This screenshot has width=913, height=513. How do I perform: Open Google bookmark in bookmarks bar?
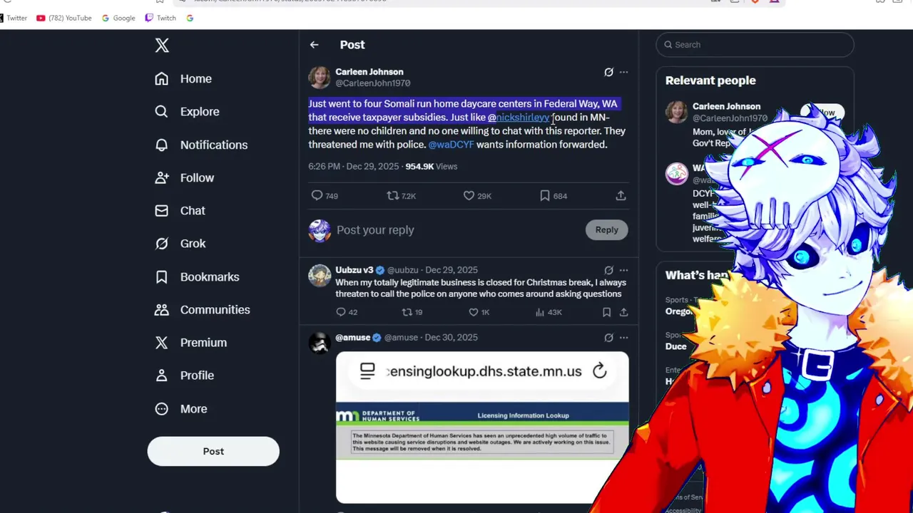[x=118, y=18]
